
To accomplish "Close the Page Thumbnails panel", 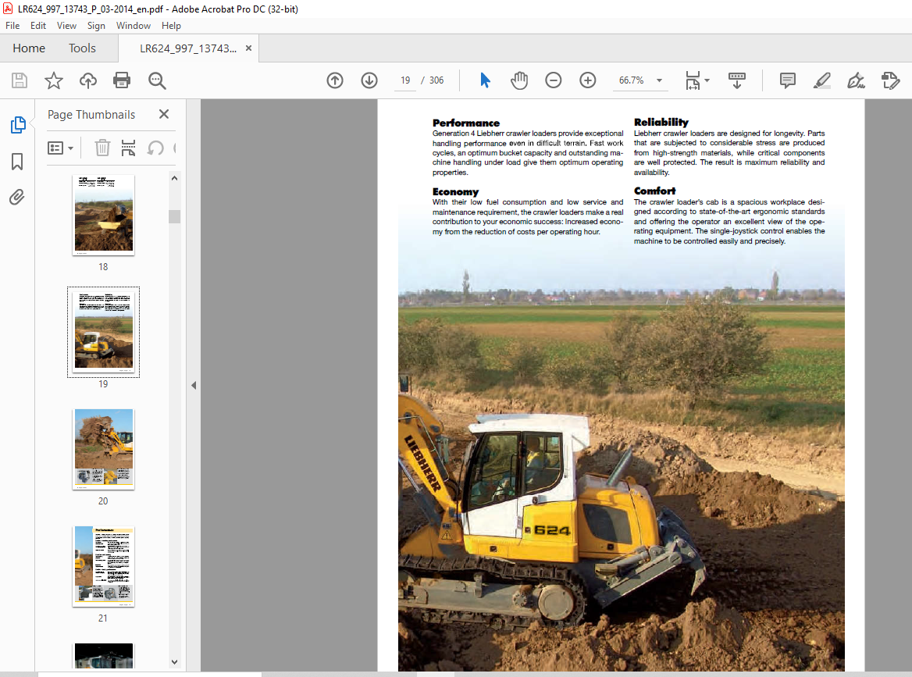I will point(164,114).
